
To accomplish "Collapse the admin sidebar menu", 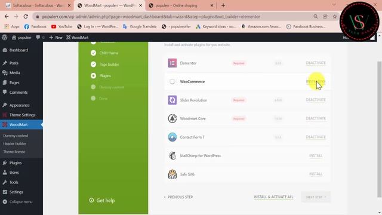I will click(x=17, y=202).
